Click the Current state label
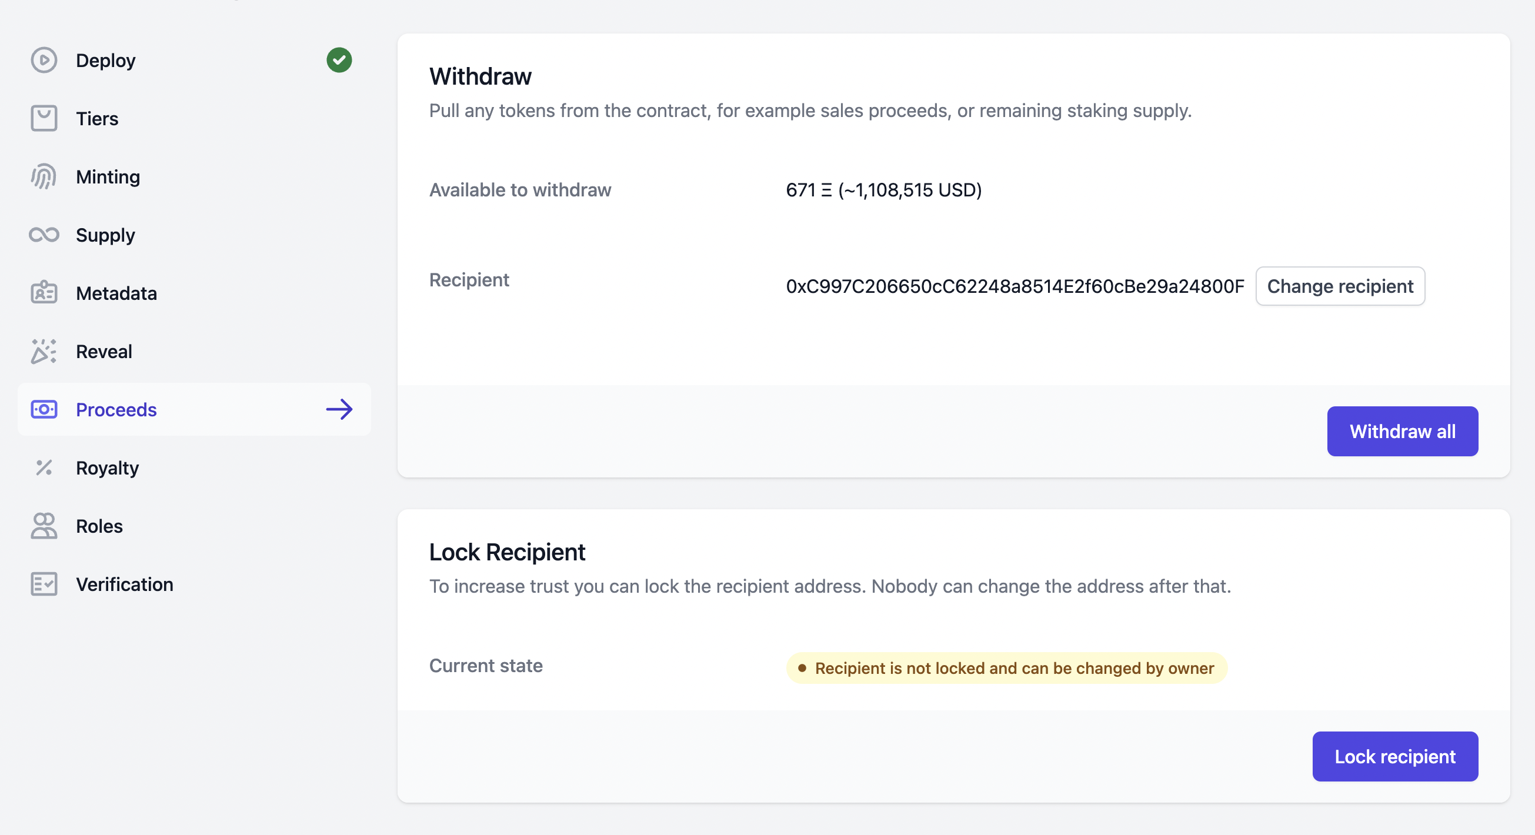The image size is (1535, 835). [x=486, y=666]
